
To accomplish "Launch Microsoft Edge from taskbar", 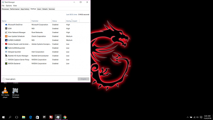I will click(x=31, y=117).
